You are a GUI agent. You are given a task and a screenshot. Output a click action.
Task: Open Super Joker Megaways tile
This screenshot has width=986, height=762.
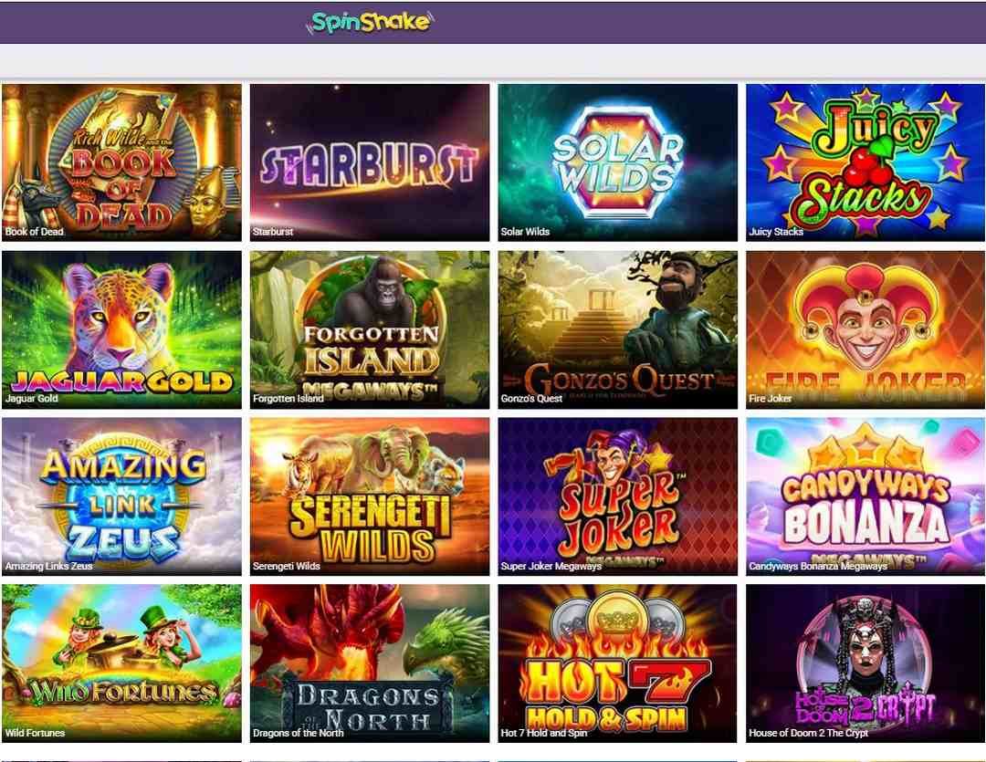click(617, 496)
